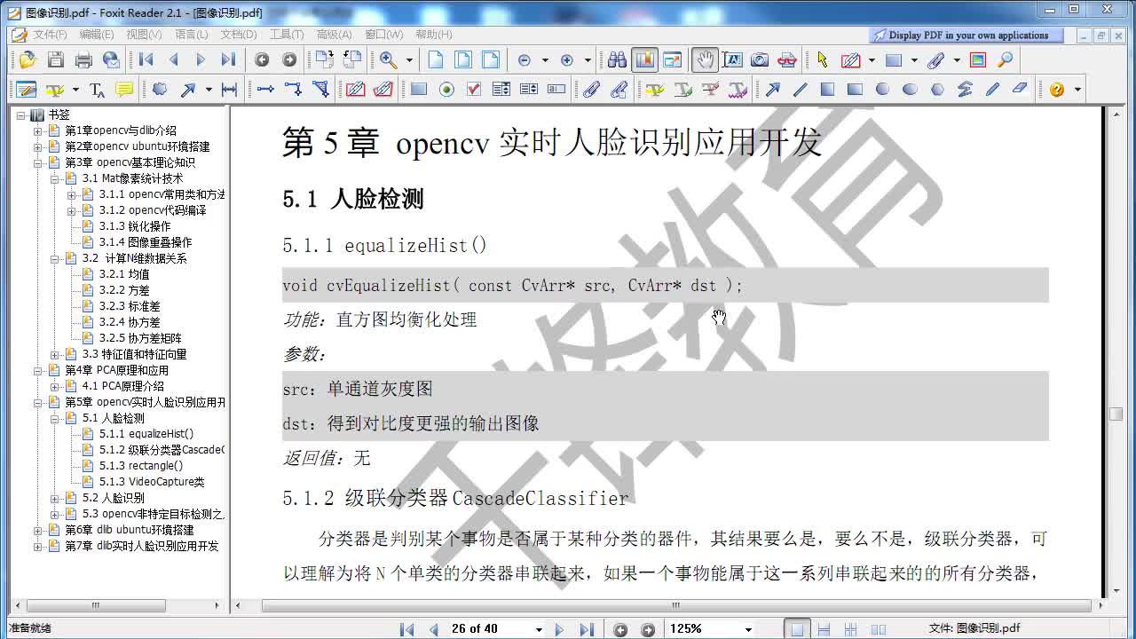Image resolution: width=1136 pixels, height=639 pixels.
Task: Click the bookmark panel horizontal scrollbar
Action: [x=95, y=605]
